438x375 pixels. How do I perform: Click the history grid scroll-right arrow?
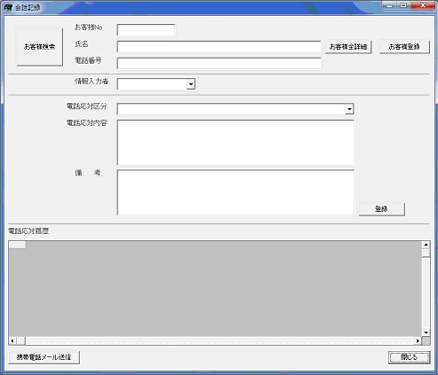418,340
